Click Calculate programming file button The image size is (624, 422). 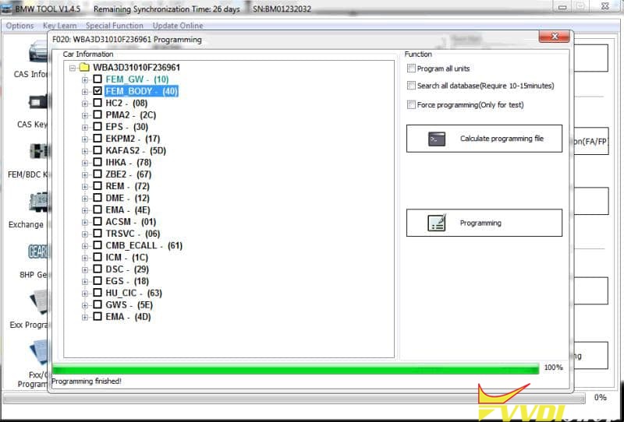click(484, 139)
